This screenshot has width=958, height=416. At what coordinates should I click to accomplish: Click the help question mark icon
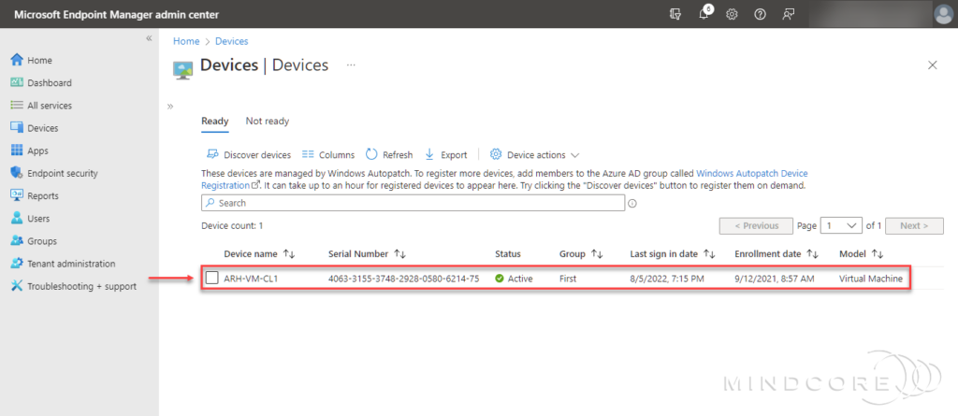tap(760, 14)
